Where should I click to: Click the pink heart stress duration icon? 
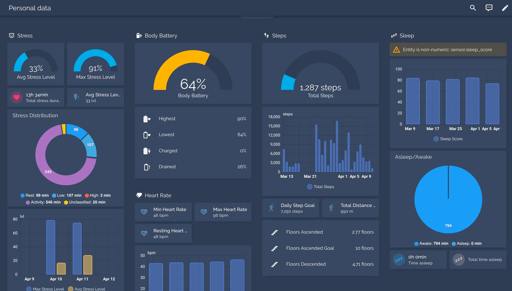[x=17, y=97]
